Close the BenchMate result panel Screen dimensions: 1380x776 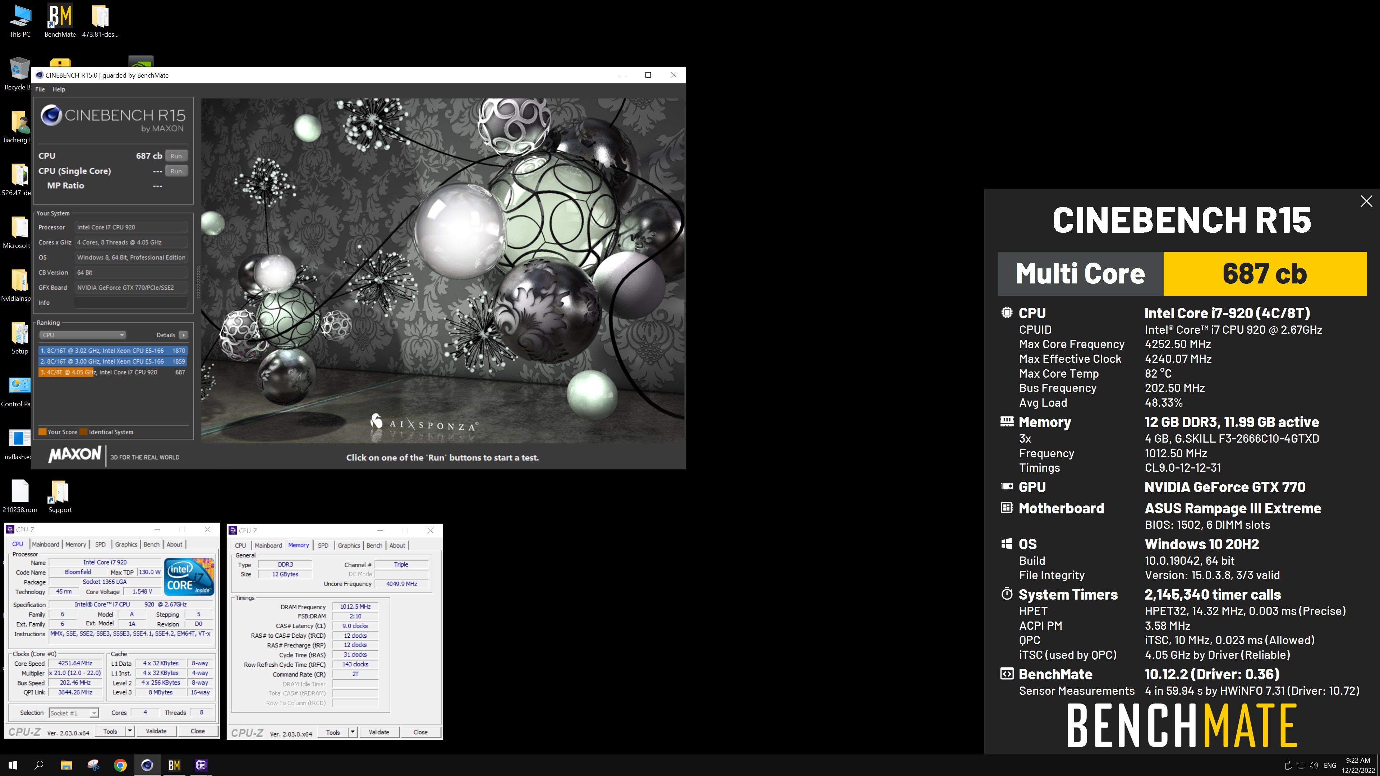coord(1366,201)
